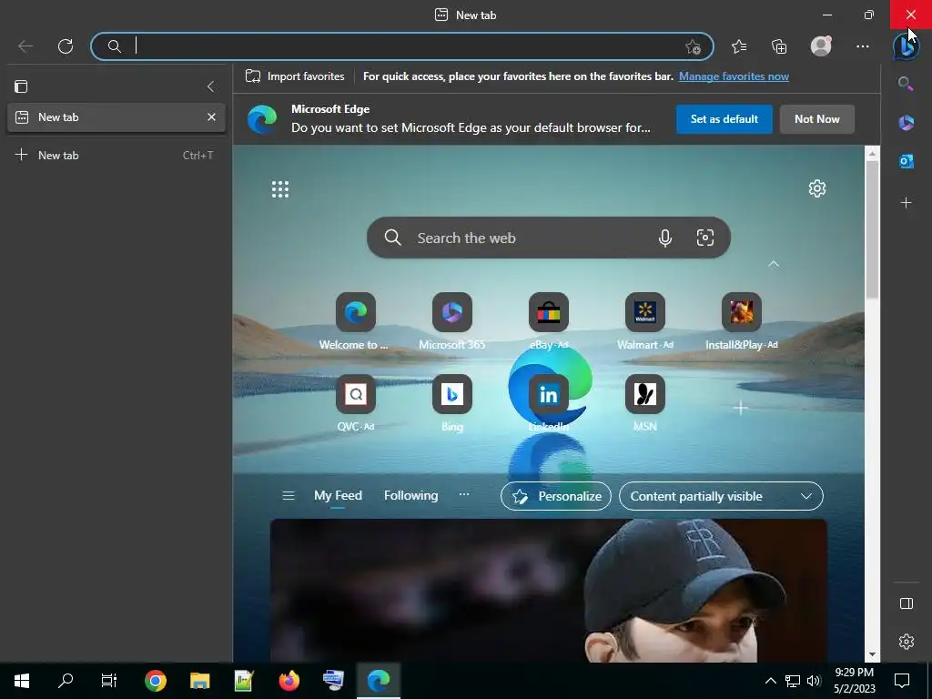Open Firefox from the taskbar

pyautogui.click(x=289, y=681)
